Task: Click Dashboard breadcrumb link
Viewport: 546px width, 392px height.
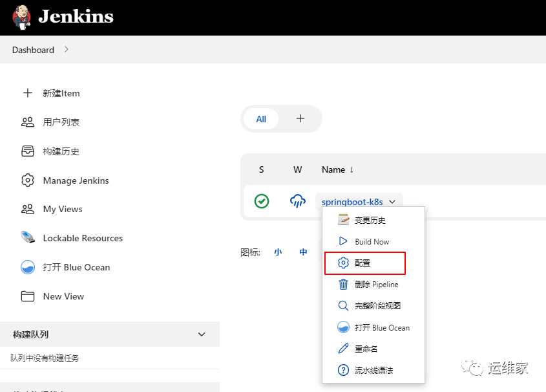Action: click(33, 50)
